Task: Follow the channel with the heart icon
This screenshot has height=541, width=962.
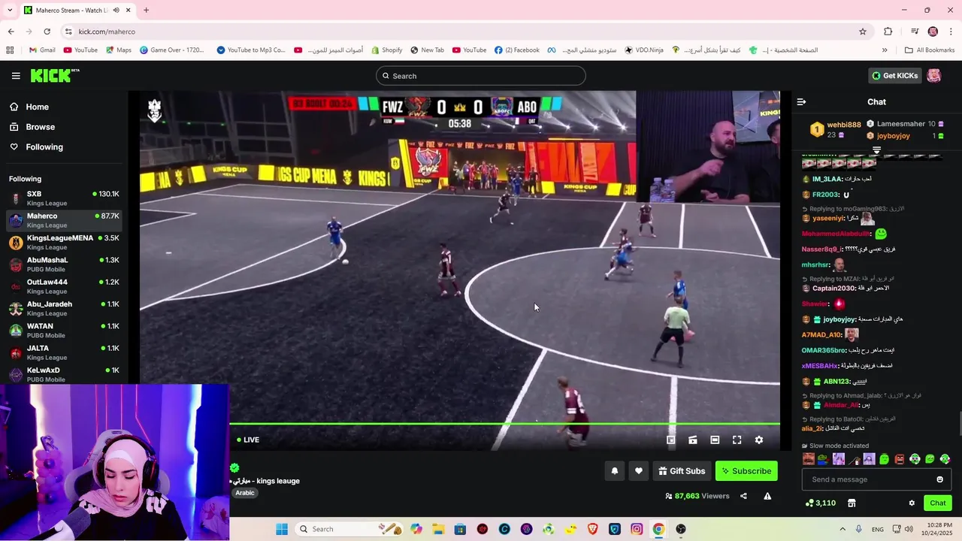Action: click(639, 471)
